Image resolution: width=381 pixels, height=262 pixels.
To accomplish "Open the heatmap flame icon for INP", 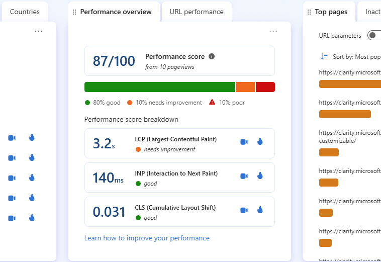I will click(260, 176).
